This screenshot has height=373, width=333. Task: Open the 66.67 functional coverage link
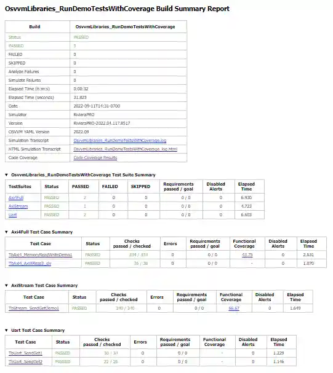point(234,308)
